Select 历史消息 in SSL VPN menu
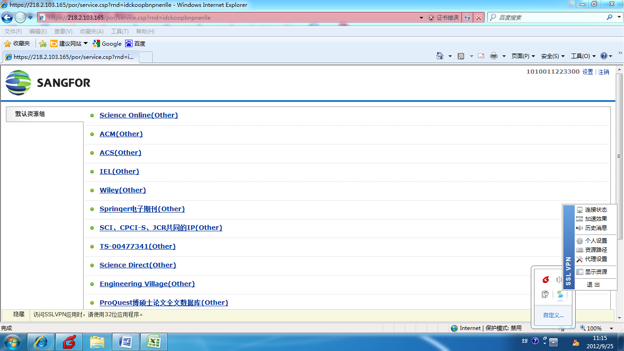 click(596, 228)
